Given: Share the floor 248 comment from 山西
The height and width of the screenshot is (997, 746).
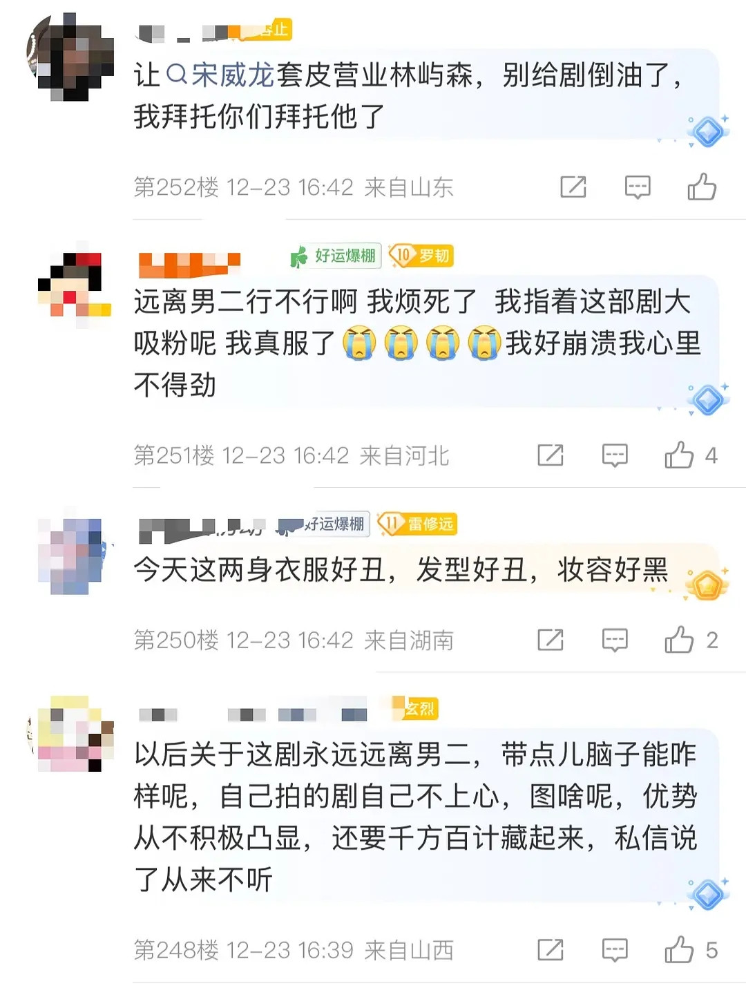Looking at the screenshot, I should point(551,950).
